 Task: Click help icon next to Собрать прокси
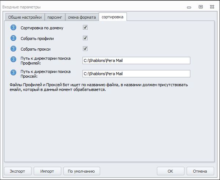13,49
